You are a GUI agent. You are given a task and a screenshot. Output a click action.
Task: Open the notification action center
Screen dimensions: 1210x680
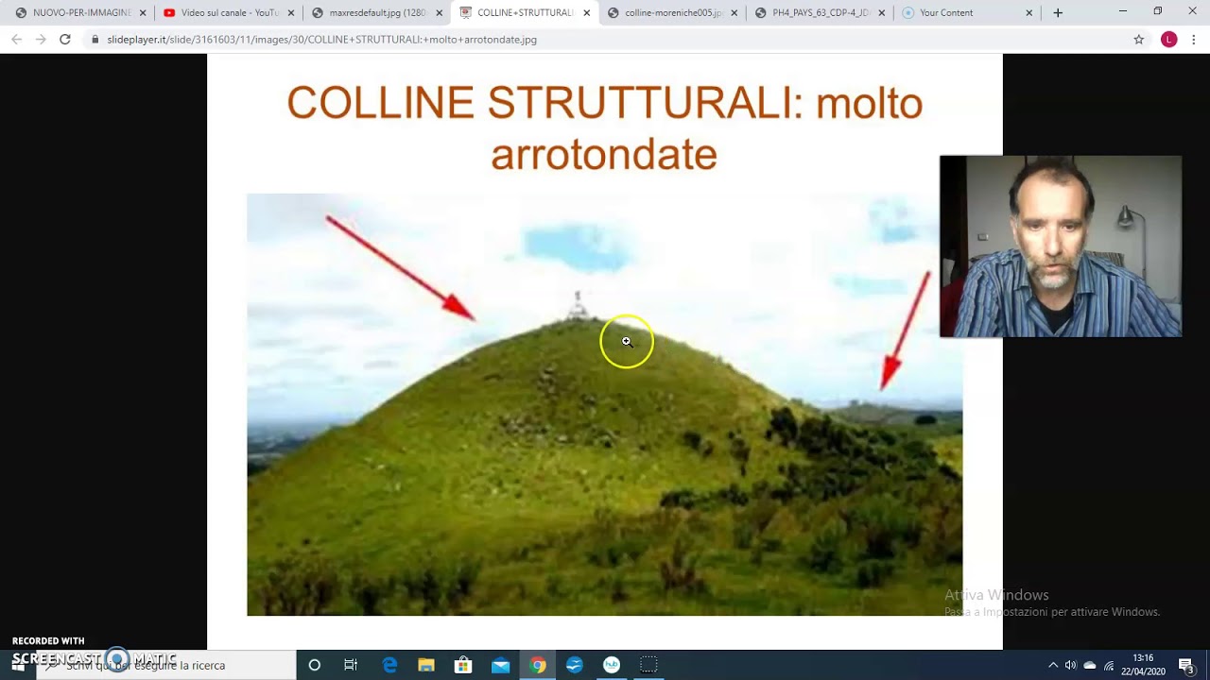coord(1186,665)
